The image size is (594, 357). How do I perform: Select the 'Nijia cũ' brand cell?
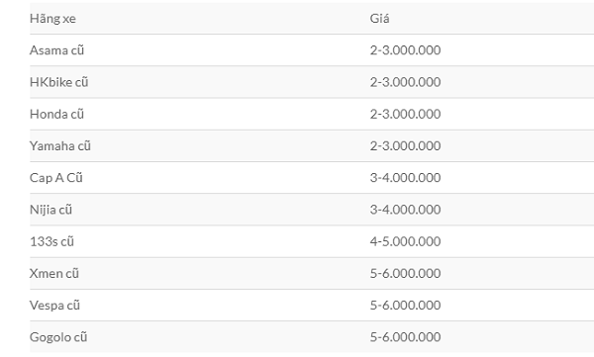[50, 210]
